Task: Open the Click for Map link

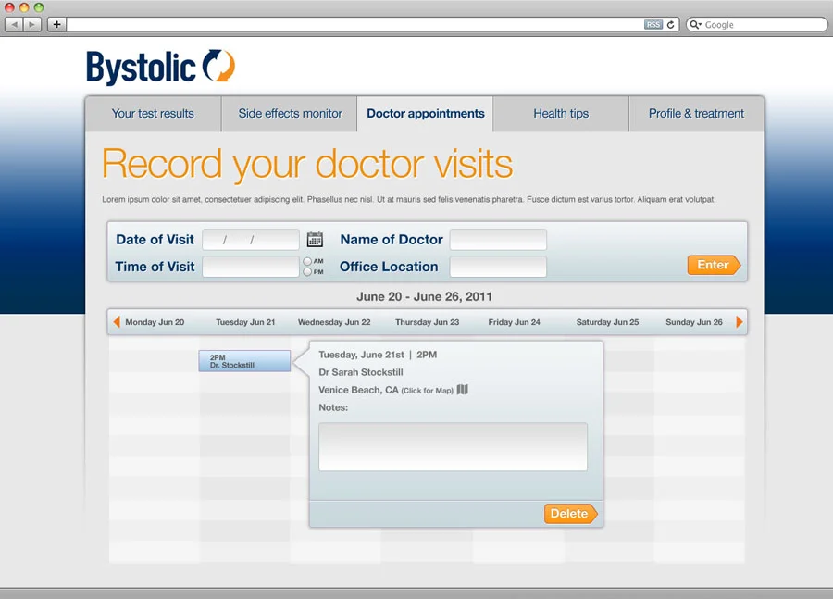Action: [x=427, y=391]
